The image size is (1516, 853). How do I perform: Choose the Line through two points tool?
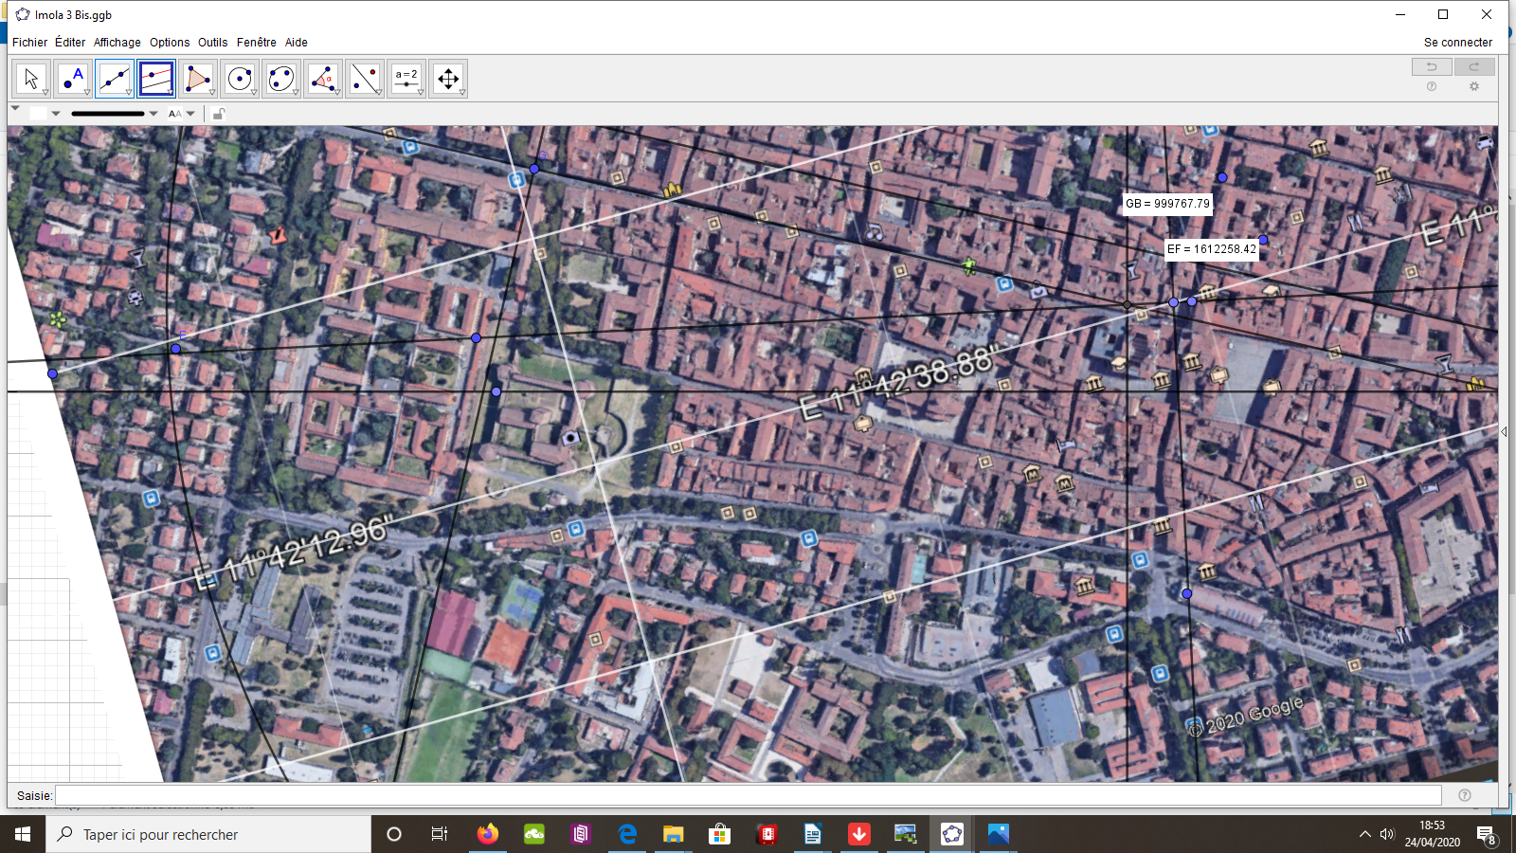[x=115, y=79]
